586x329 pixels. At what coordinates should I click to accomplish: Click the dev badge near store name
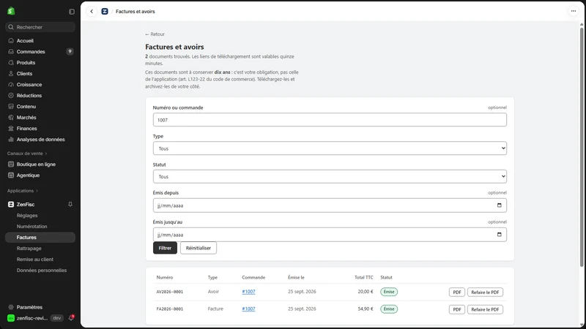coord(57,318)
